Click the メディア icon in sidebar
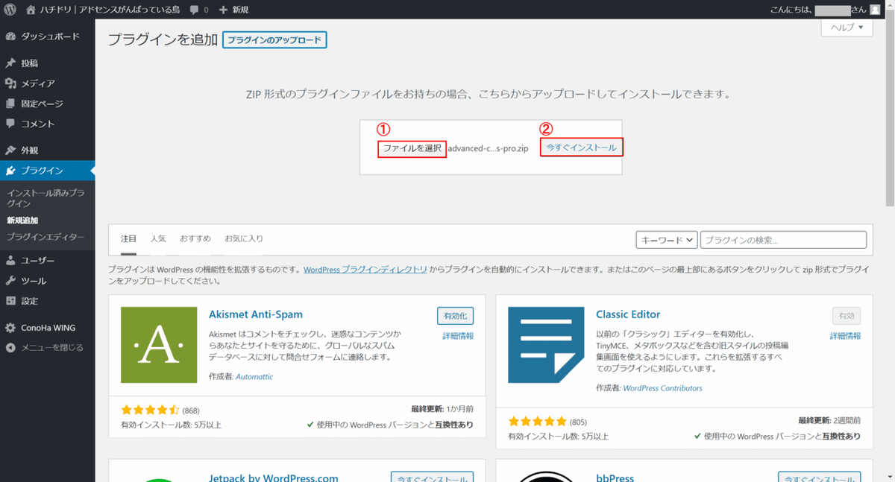The height and width of the screenshot is (482, 895). pos(10,83)
